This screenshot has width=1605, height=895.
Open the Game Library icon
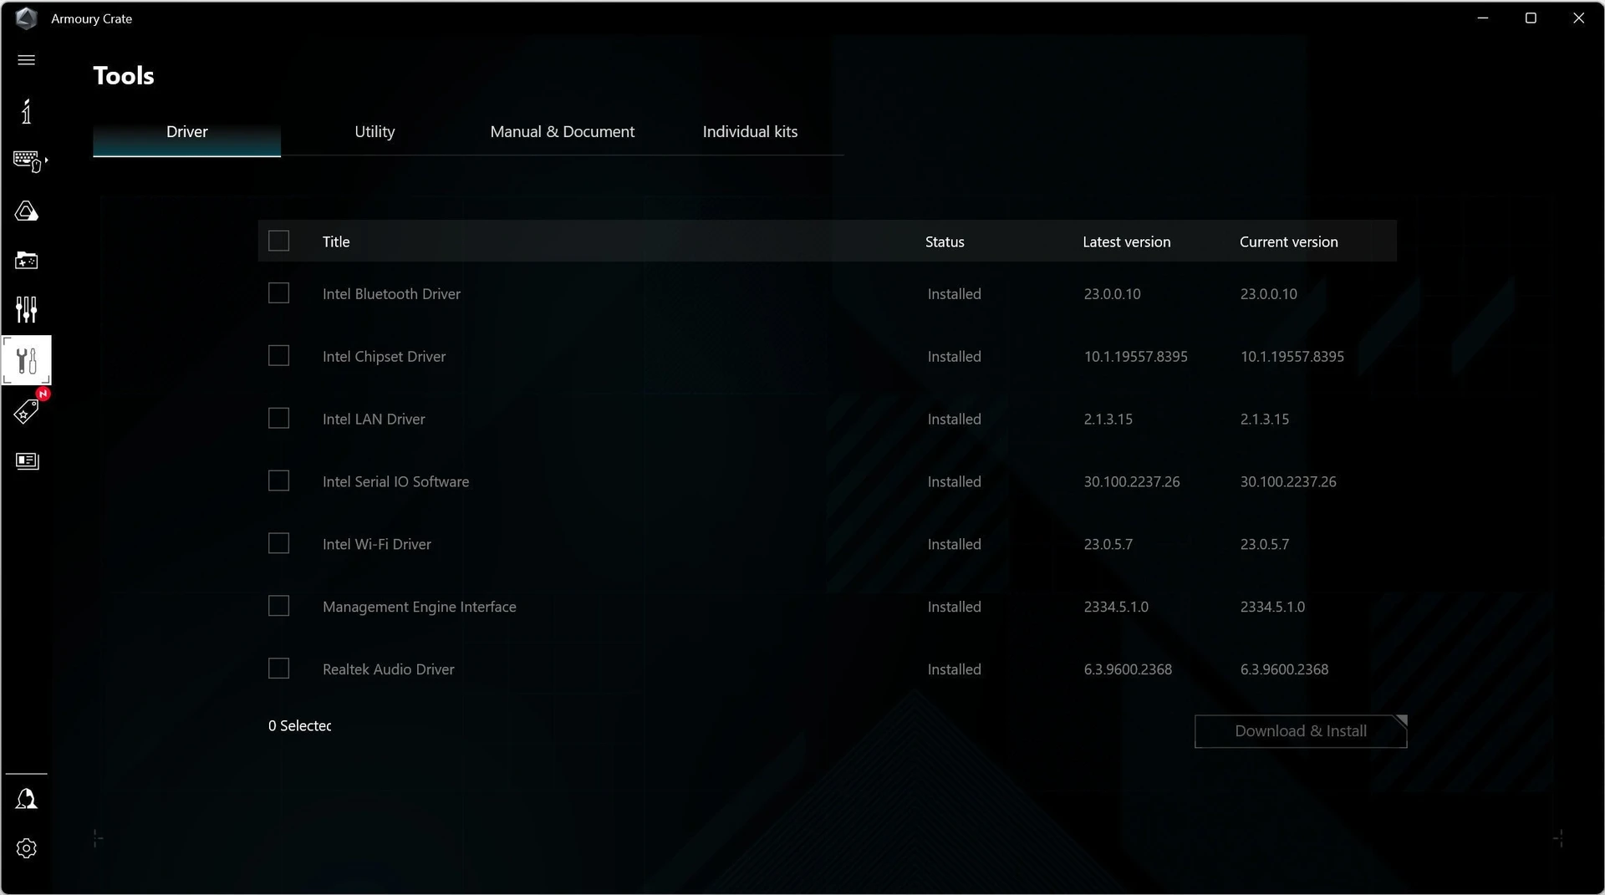pos(27,261)
